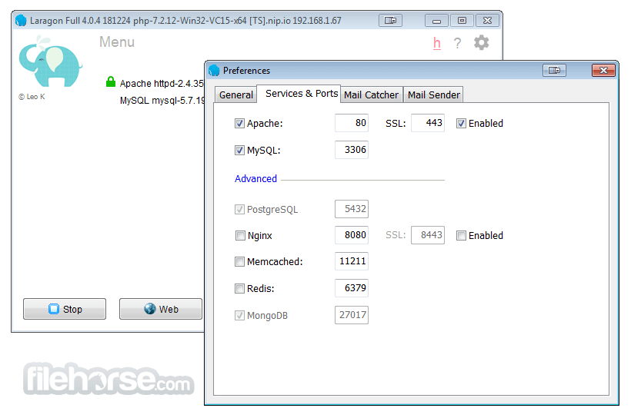631x418 pixels.
Task: Click the Nginx SSL port field 8443
Action: pyautogui.click(x=427, y=235)
